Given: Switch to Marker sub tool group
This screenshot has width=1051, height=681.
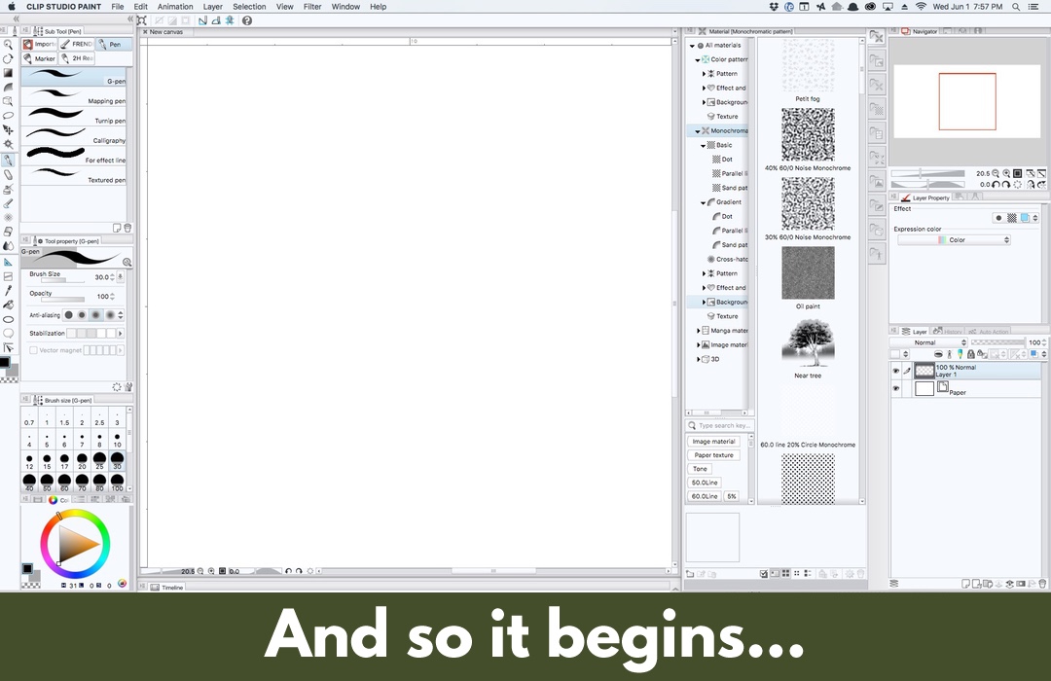Looking at the screenshot, I should point(40,58).
